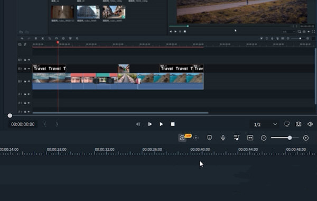Select the small street clip on title track

124,68
